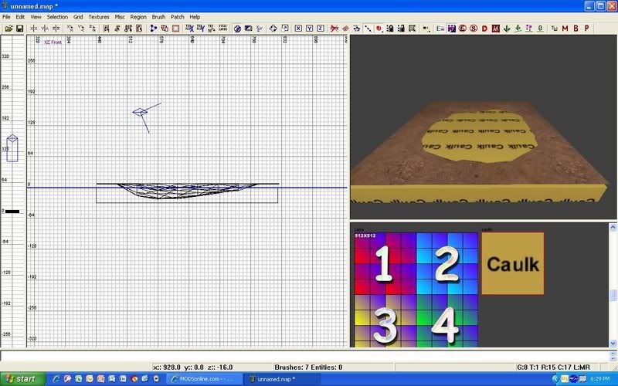
Task: Expand the Brush menu
Action: 158,16
